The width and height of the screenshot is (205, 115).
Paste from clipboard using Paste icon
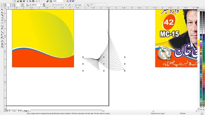click(33, 1)
